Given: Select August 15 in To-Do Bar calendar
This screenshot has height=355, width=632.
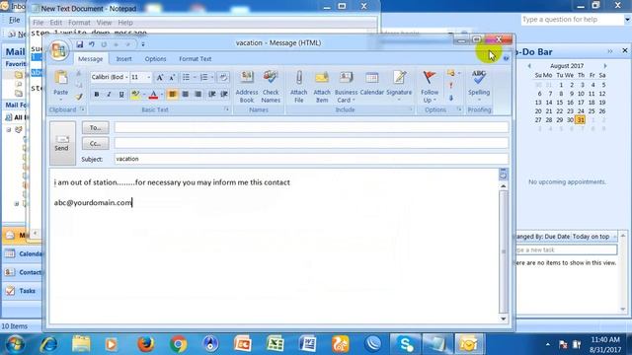Looking at the screenshot, I should (560, 103).
